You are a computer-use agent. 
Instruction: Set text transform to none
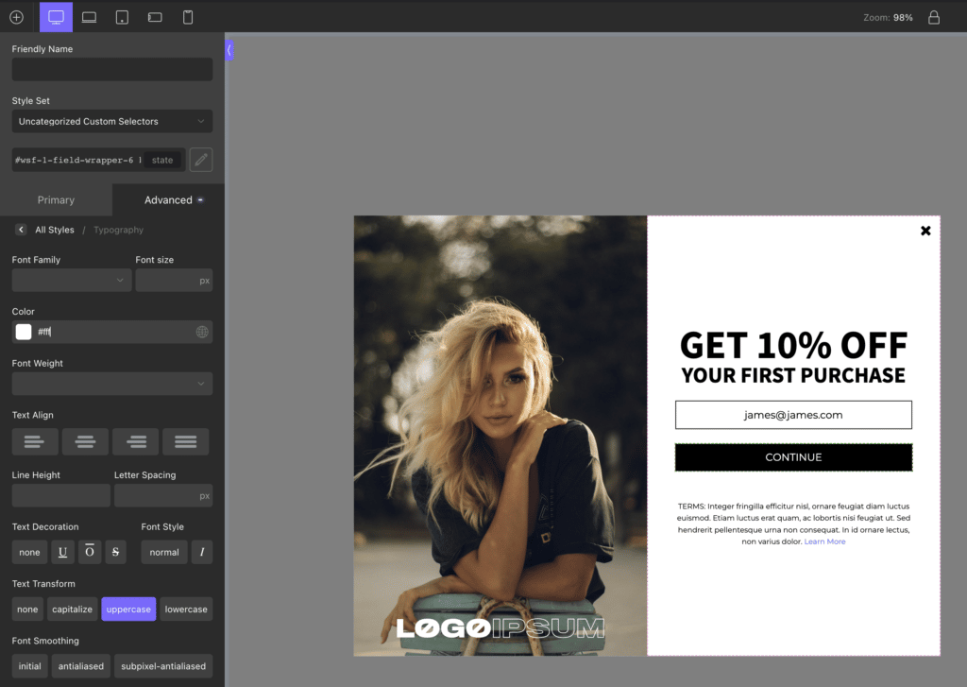[x=27, y=610]
